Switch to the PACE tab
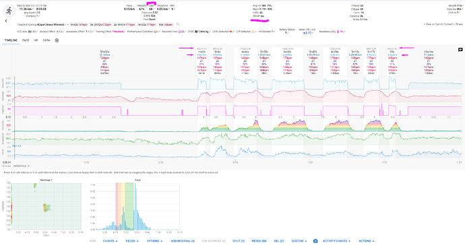This screenshot has height=245, width=465. [26, 40]
